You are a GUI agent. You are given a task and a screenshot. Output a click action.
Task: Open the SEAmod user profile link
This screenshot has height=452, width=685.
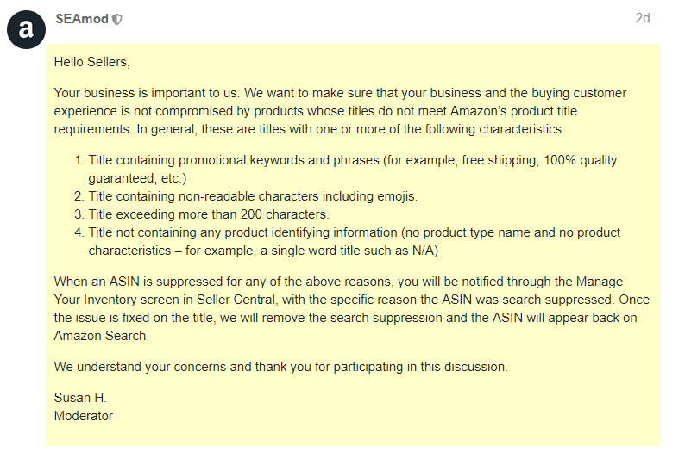click(x=82, y=19)
